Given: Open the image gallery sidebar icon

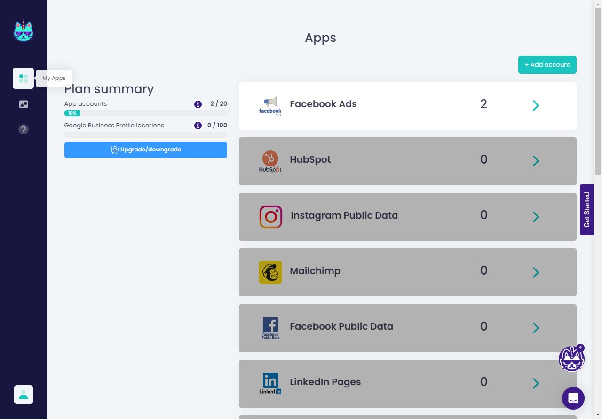Looking at the screenshot, I should (24, 104).
